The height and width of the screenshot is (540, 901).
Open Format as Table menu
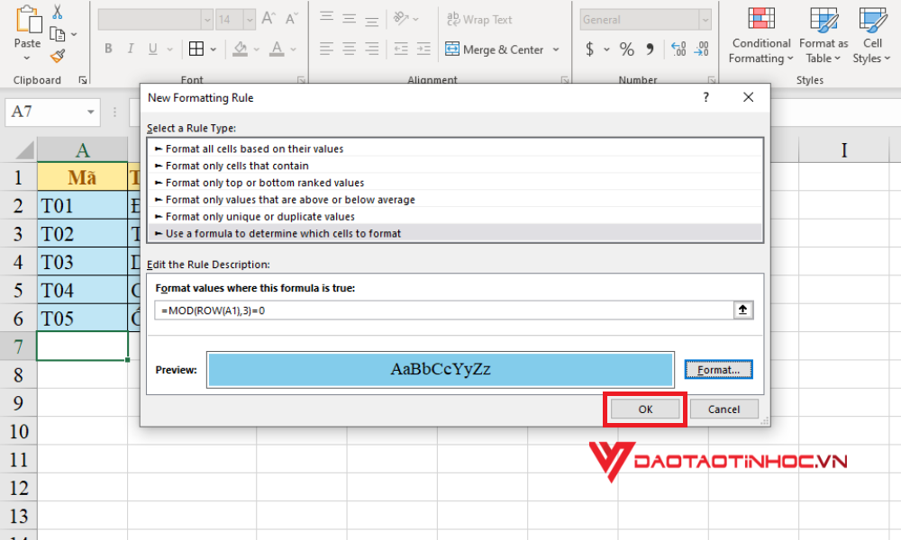[x=824, y=36]
